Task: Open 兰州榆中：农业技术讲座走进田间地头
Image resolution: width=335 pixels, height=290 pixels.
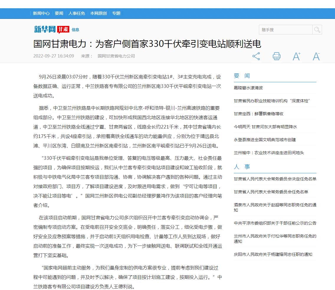Action: tap(269, 153)
